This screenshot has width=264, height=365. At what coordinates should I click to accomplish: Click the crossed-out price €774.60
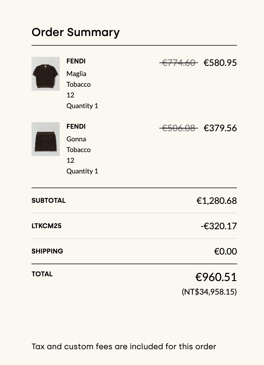click(179, 63)
